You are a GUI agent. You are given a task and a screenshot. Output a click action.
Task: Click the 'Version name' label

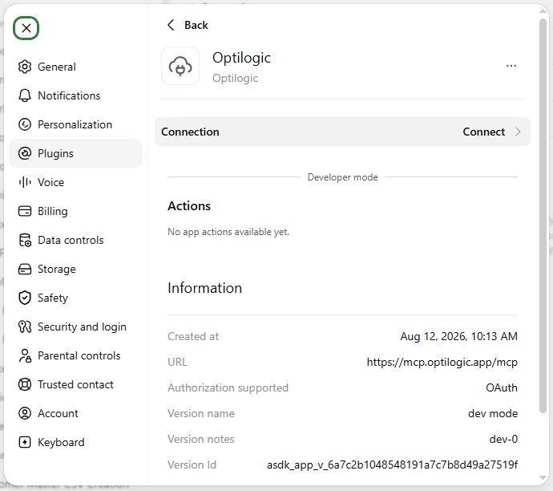pyautogui.click(x=201, y=413)
